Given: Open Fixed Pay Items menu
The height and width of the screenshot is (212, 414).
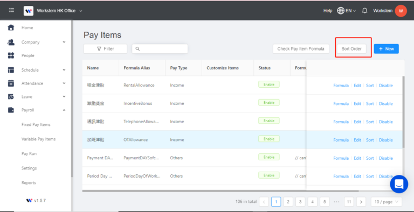Looking at the screenshot, I should [36, 124].
